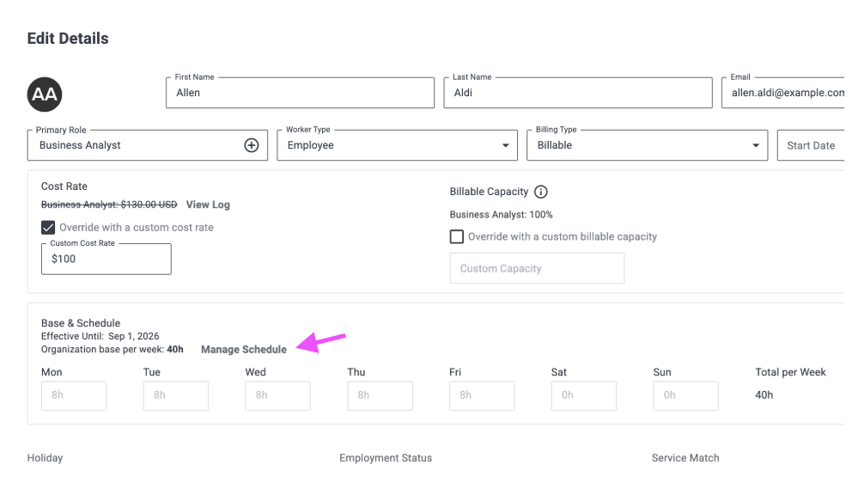The width and height of the screenshot is (852, 483).
Task: Click the struck-through Business Analyst $130.00 rate
Action: pyautogui.click(x=109, y=205)
